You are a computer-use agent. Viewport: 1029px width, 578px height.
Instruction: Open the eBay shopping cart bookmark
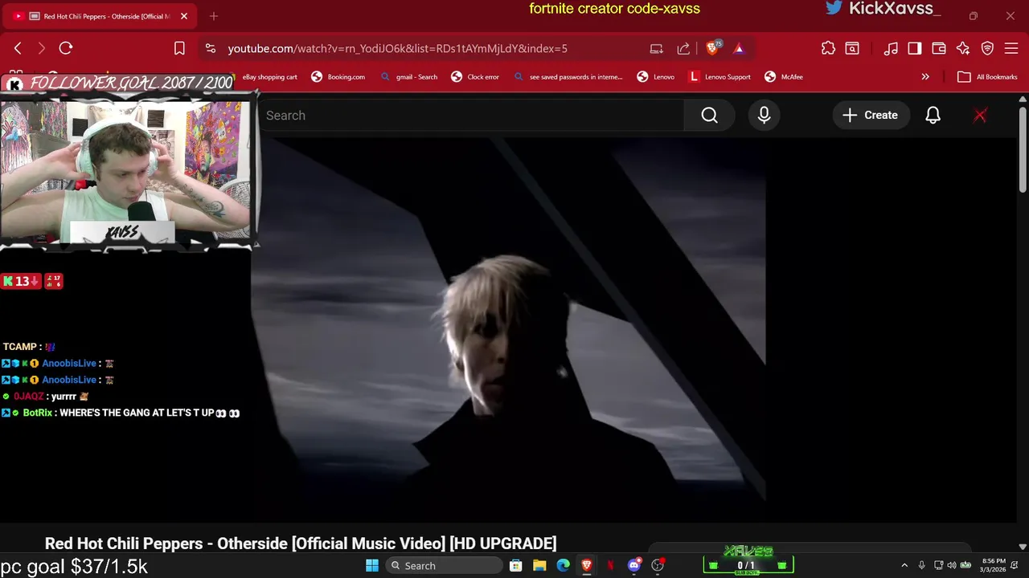pos(269,77)
